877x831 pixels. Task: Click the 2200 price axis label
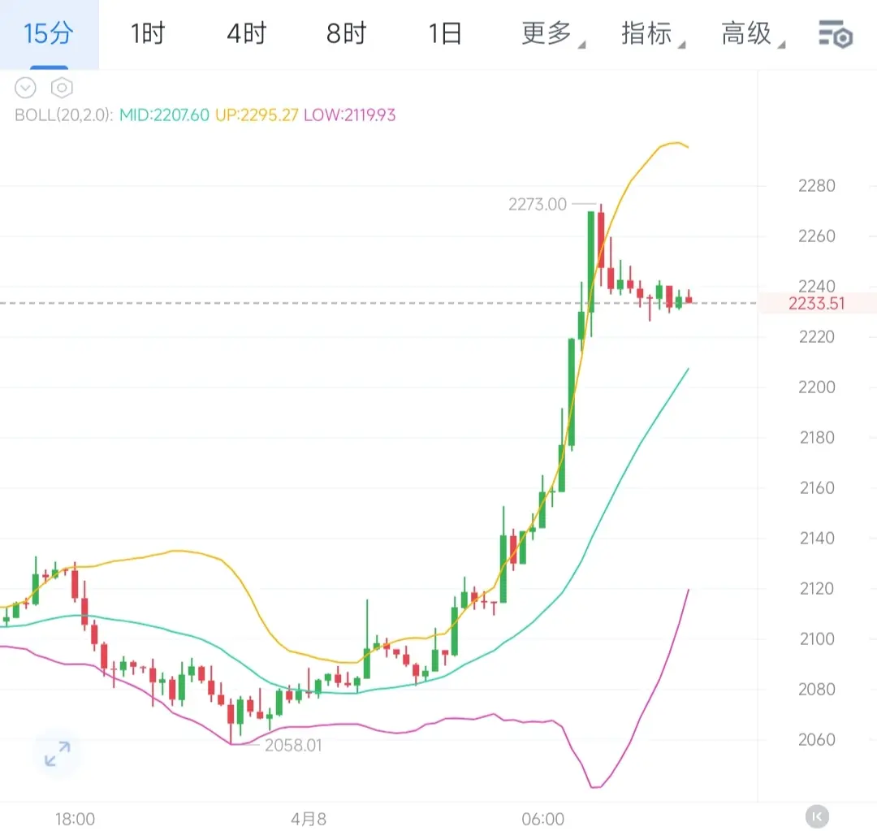pyautogui.click(x=817, y=387)
